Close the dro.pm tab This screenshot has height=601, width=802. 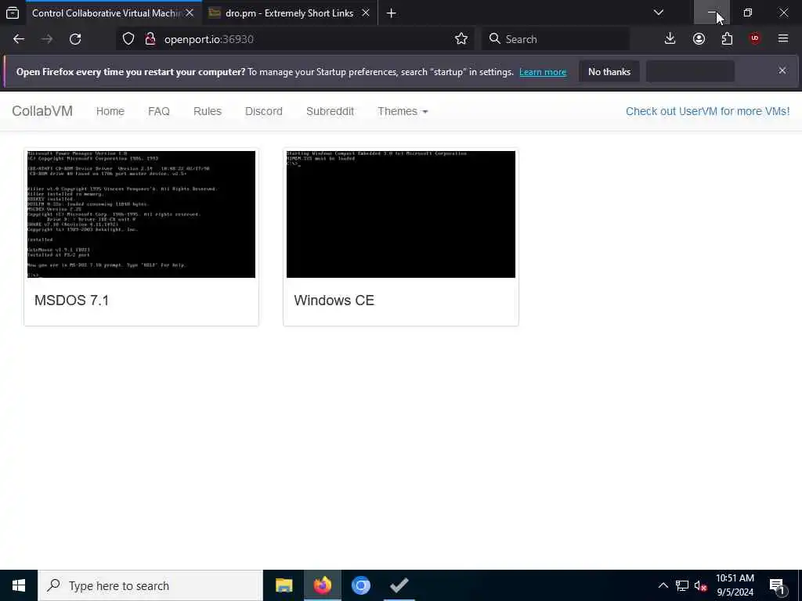click(x=366, y=13)
